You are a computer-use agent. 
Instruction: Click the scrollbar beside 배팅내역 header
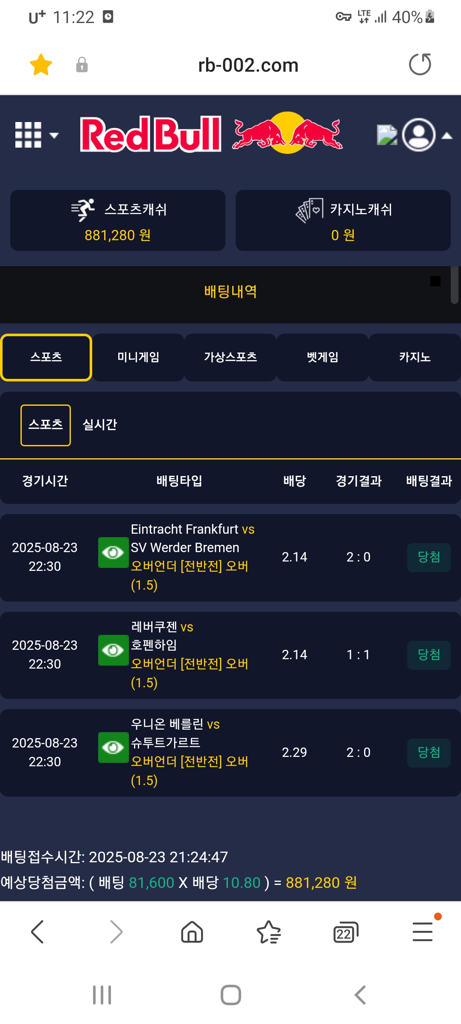point(455,285)
